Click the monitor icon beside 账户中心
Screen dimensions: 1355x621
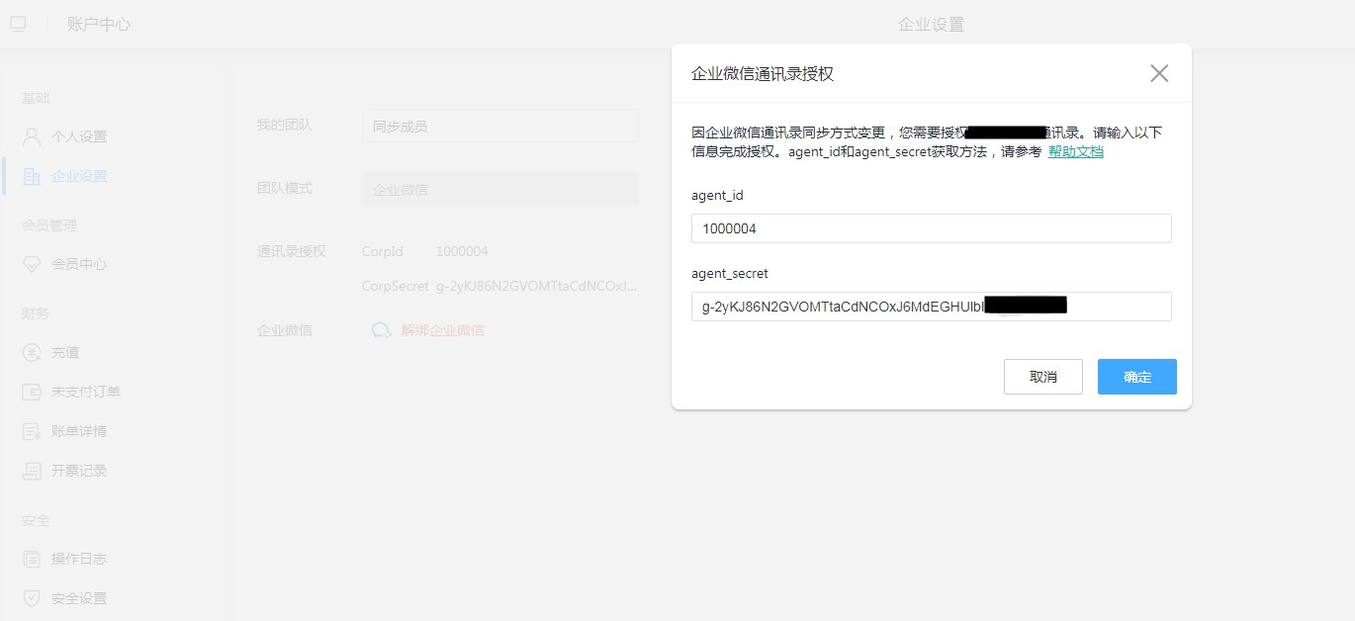18,24
